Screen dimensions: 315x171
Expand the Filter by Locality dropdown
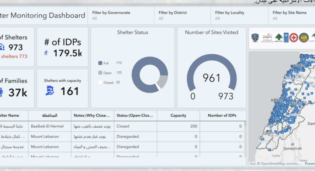tap(239, 16)
